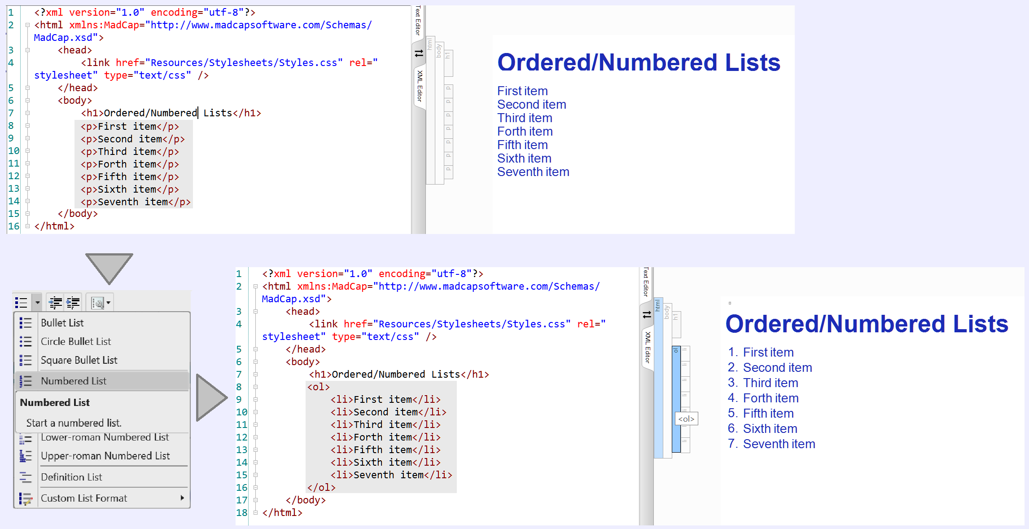The image size is (1029, 529).
Task: Click the Definition List icon
Action: coord(26,477)
